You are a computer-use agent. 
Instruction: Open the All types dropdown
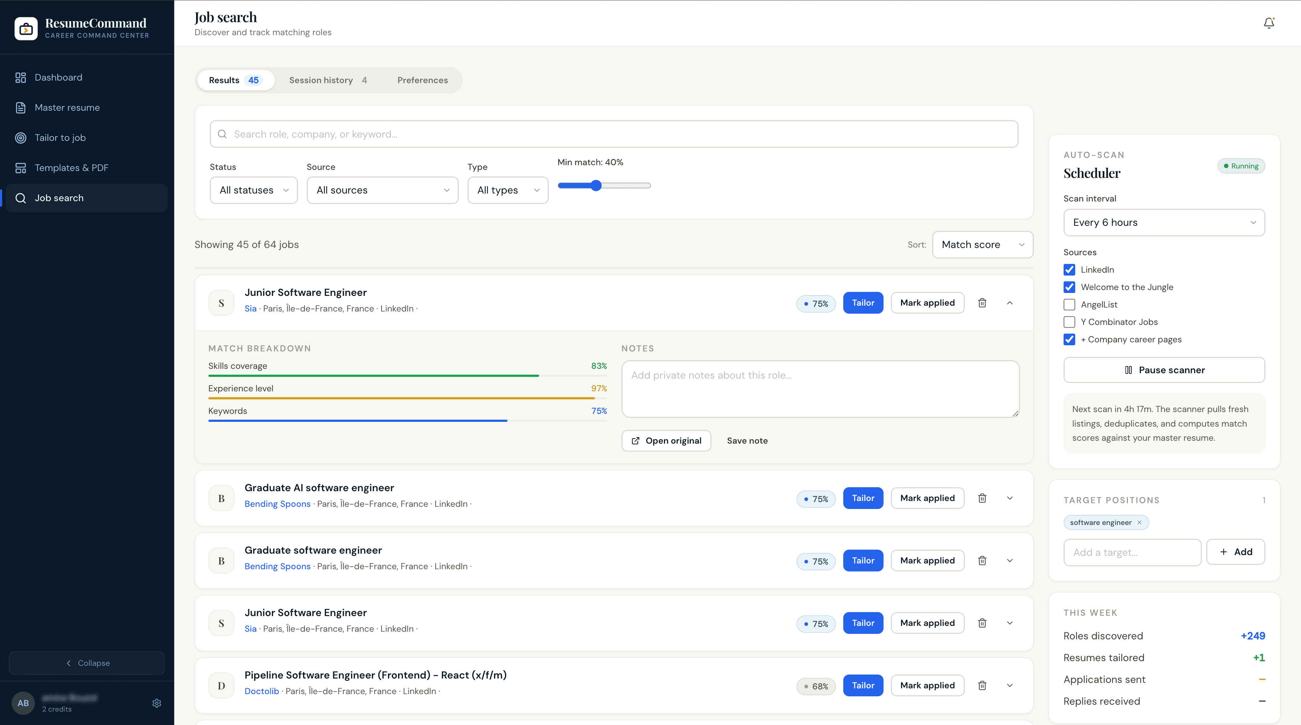click(x=507, y=190)
